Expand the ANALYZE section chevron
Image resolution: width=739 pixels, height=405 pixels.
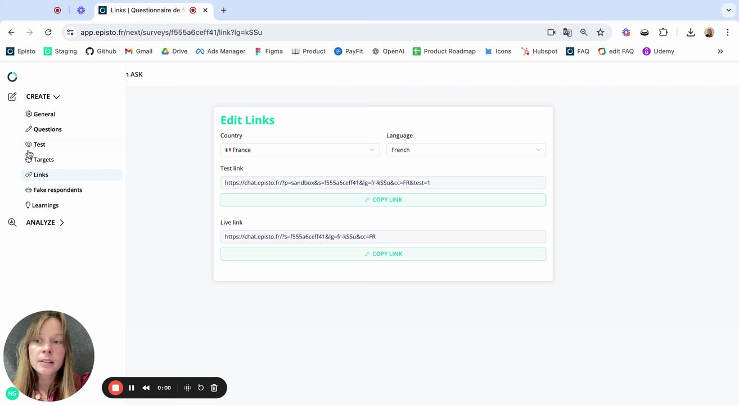click(x=62, y=223)
